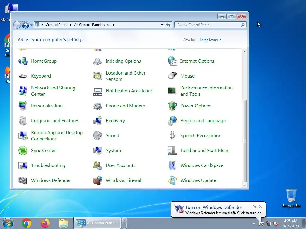Screen dimensions: 306x229
Task: Open Programs and Features icon
Action: (x=23, y=121)
